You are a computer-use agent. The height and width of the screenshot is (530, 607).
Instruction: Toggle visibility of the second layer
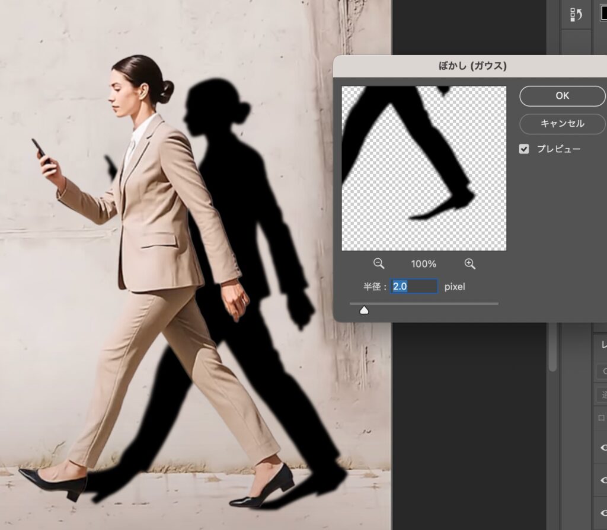(x=603, y=480)
